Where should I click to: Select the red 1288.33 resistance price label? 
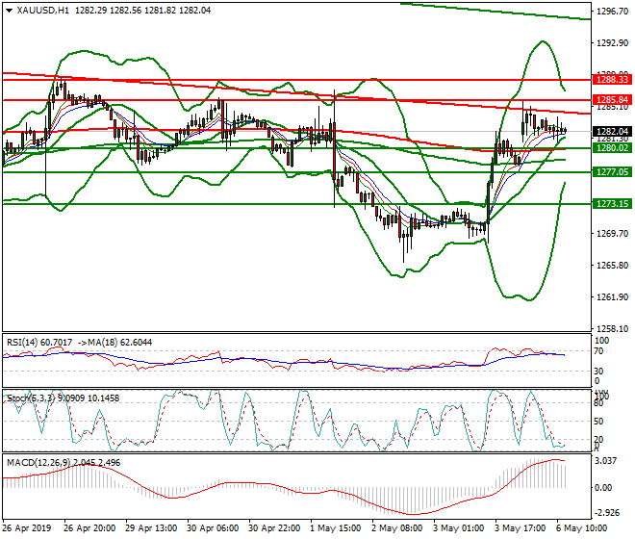(x=612, y=80)
